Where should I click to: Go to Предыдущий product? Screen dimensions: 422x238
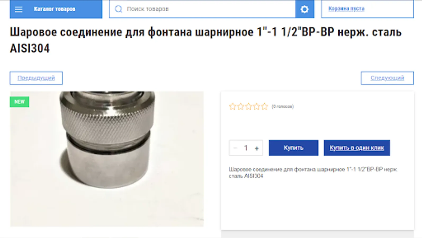click(36, 78)
